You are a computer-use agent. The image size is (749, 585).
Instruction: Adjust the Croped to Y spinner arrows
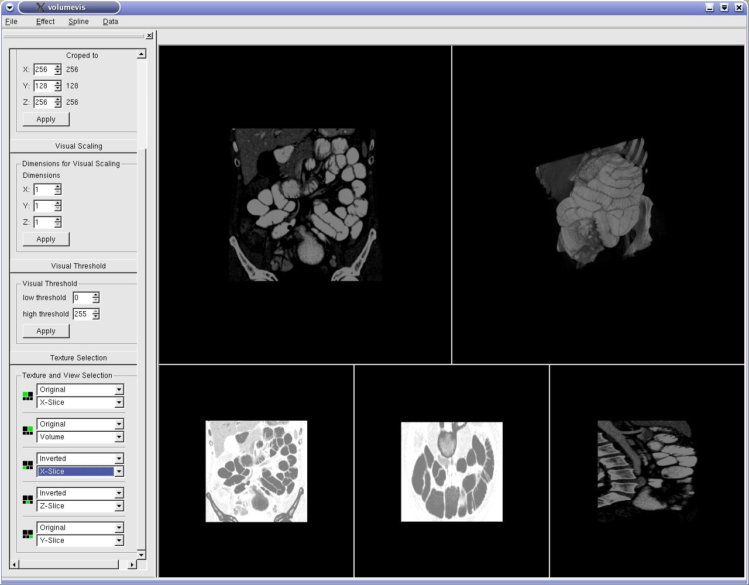57,86
